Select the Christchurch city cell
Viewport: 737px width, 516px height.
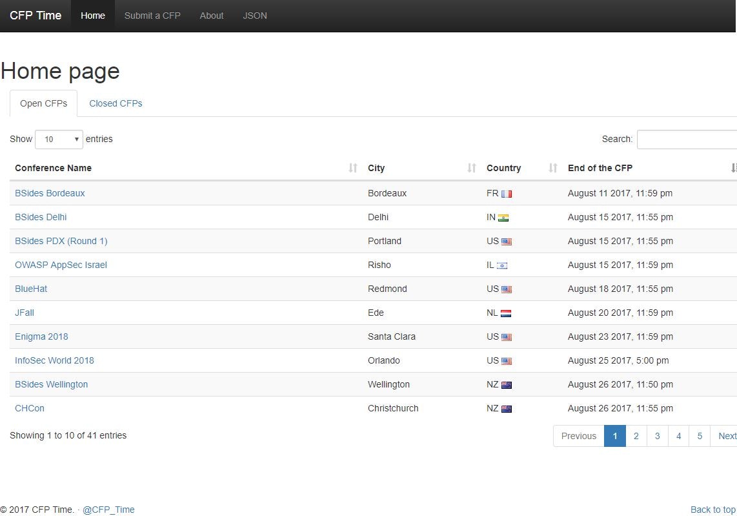point(393,409)
